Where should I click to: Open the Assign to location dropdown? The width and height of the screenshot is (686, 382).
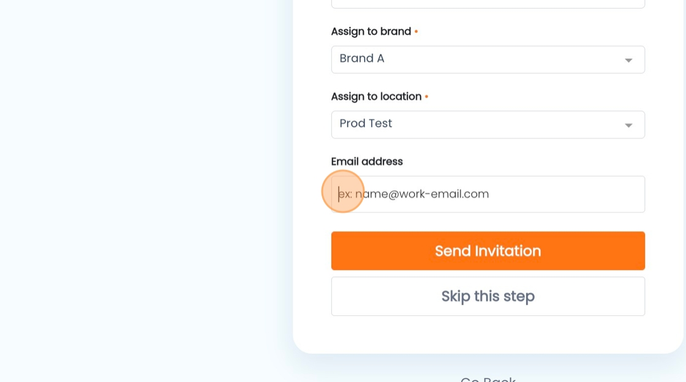488,124
